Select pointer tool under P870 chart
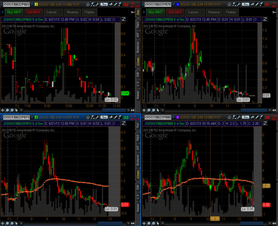 click(158, 110)
